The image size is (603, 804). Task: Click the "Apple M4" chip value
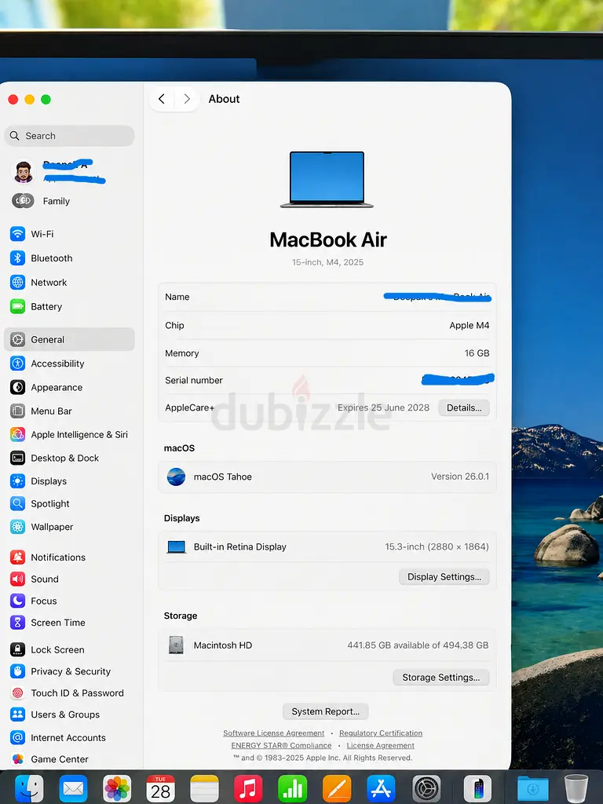[470, 325]
